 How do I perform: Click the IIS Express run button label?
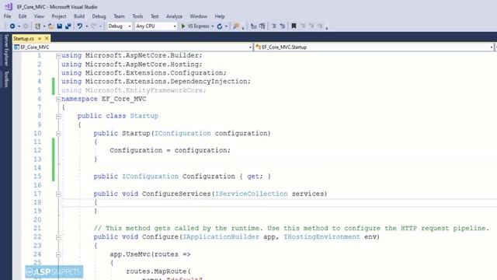pos(199,26)
